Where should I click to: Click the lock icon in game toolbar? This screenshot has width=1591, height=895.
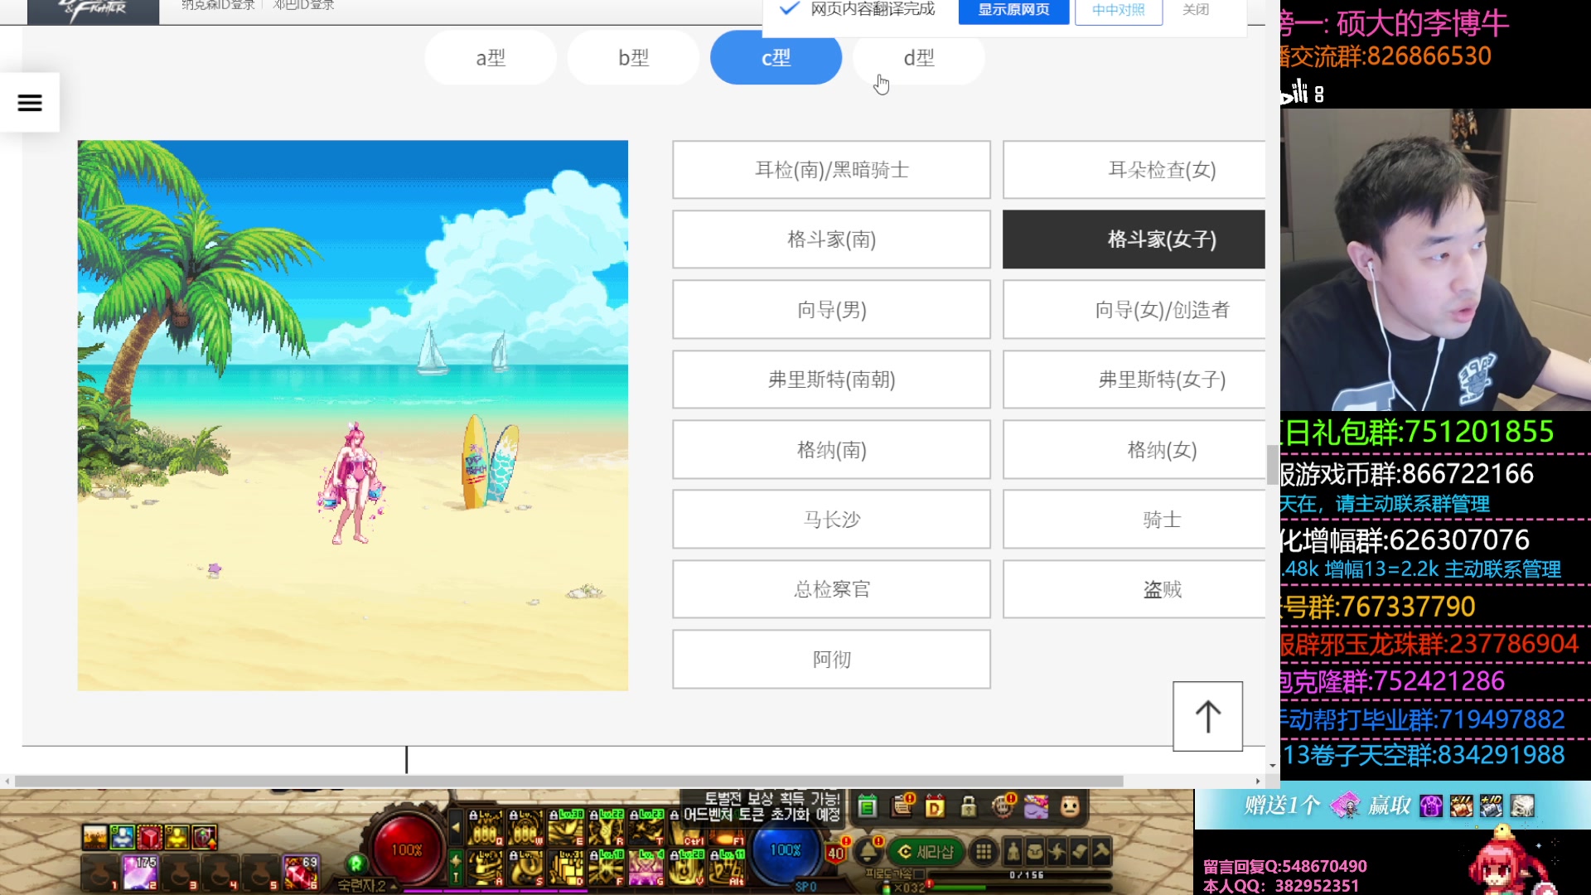pyautogui.click(x=968, y=806)
